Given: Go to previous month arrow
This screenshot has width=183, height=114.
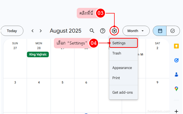Looking at the screenshot, I should (x=33, y=31).
